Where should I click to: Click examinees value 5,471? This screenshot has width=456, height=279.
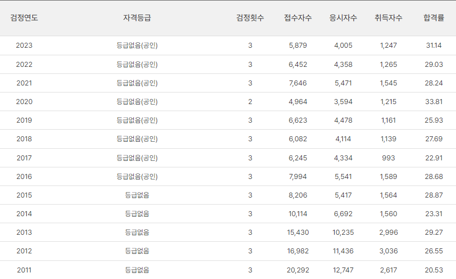pyautogui.click(x=343, y=83)
